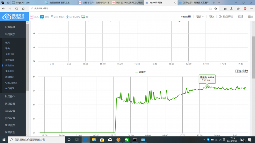This screenshot has height=143, width=255.
Task: Click the online hosts monitor icon
Action: point(83,17)
